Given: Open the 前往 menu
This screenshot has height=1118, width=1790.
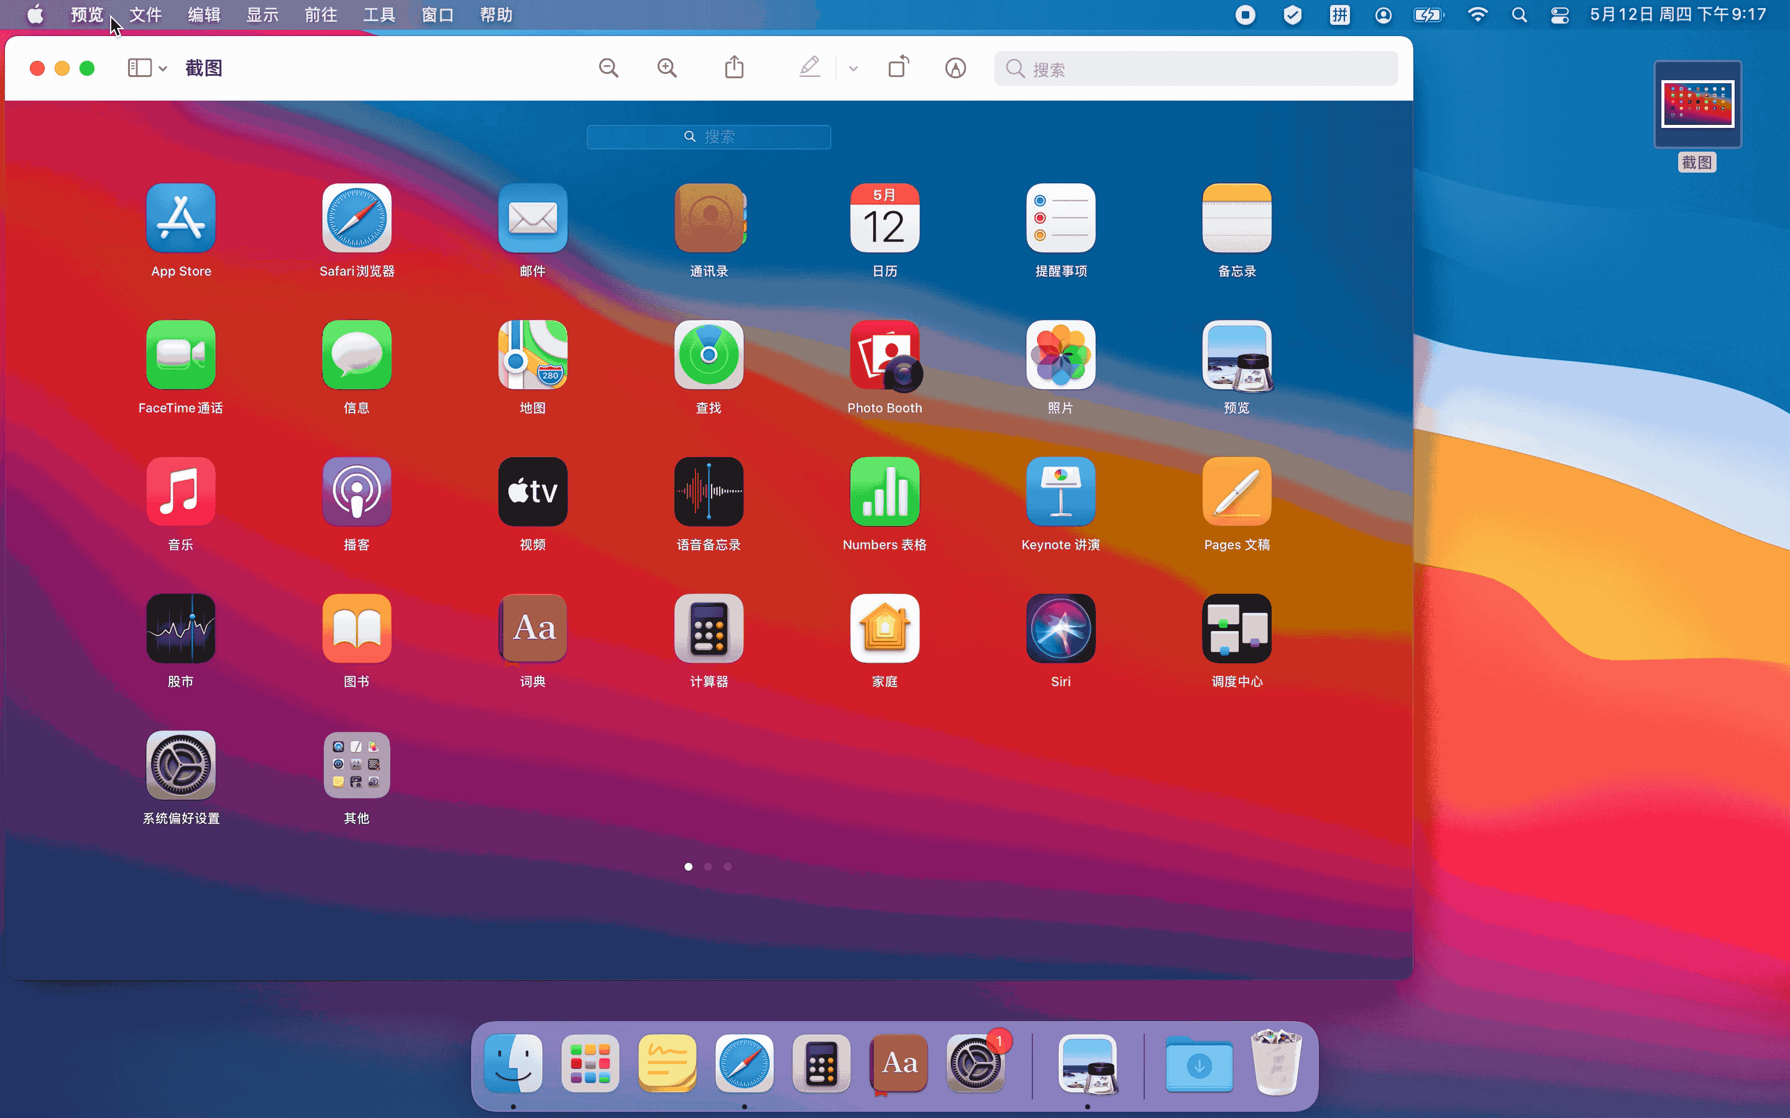Looking at the screenshot, I should [320, 15].
